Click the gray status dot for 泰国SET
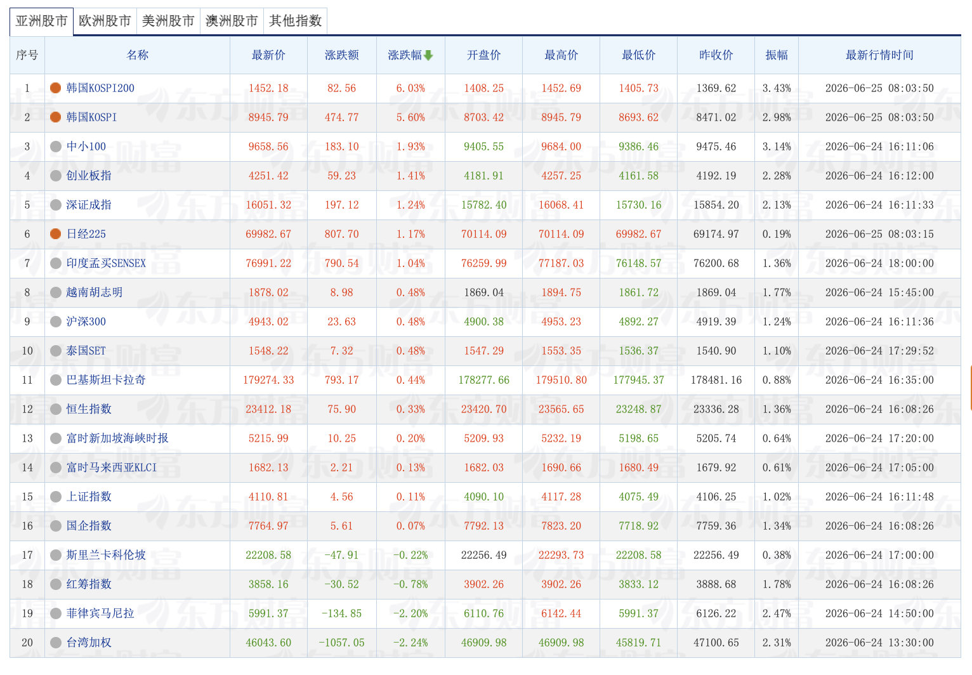972x675 pixels. 55,351
